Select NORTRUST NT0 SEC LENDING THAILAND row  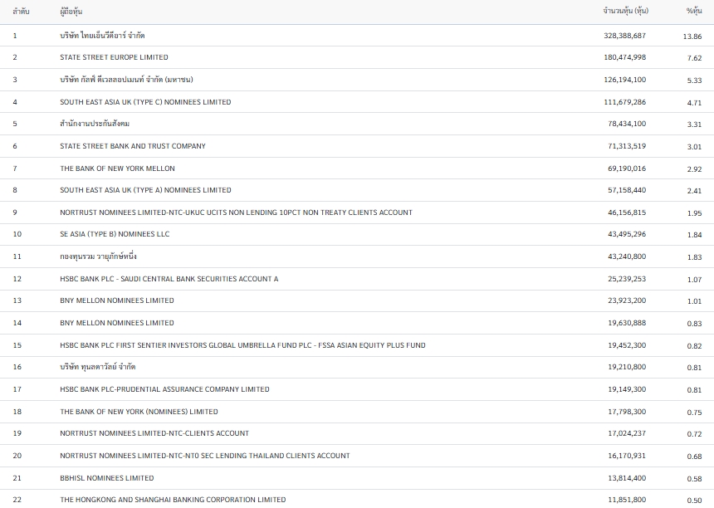click(x=357, y=456)
